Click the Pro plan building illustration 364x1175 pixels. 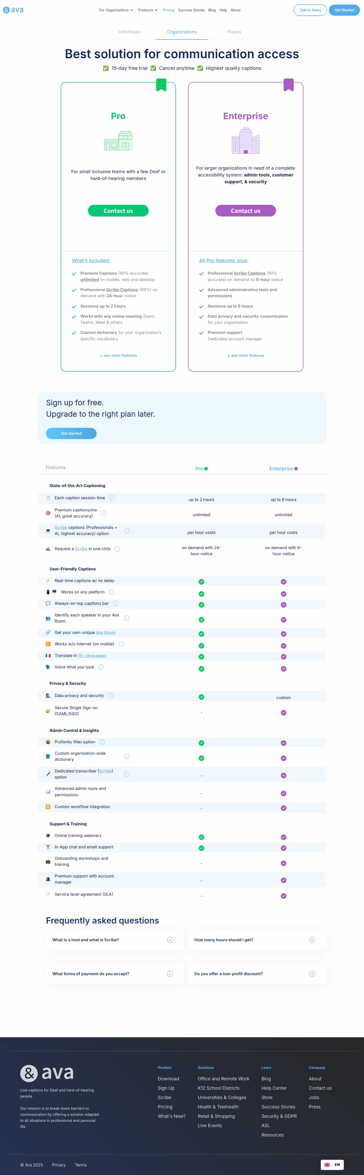pos(119,141)
